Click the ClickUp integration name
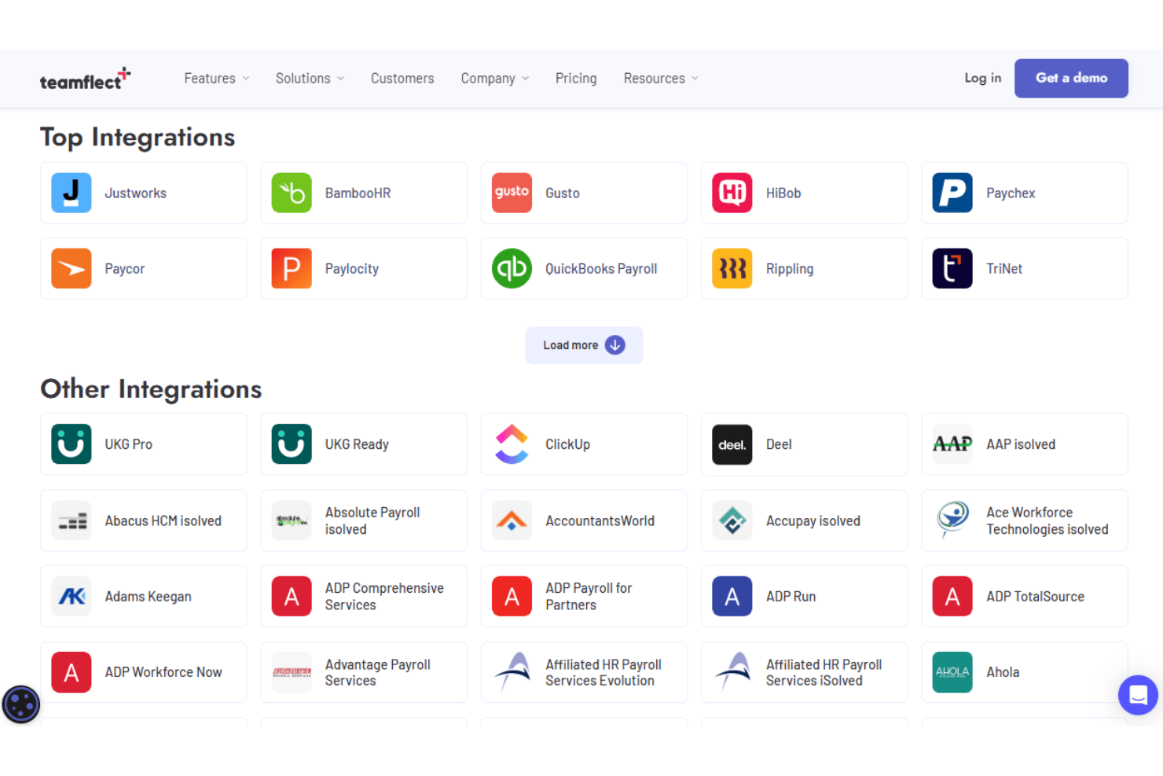 pyautogui.click(x=567, y=444)
